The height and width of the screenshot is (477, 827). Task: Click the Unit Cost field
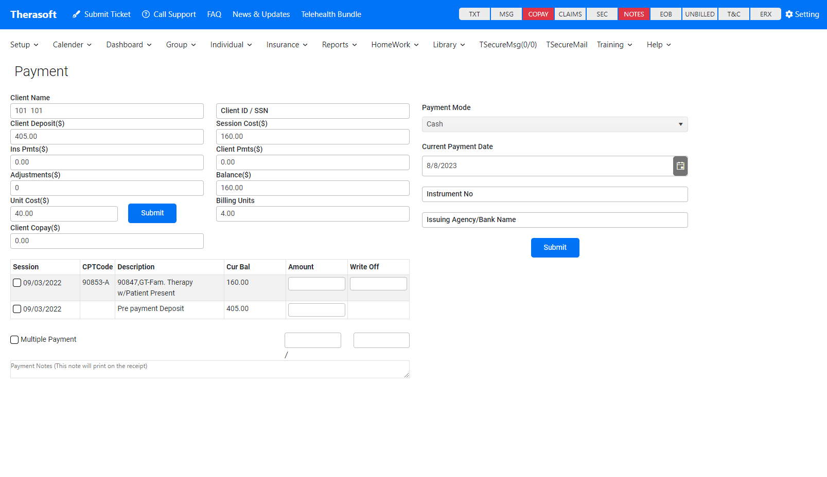point(64,214)
